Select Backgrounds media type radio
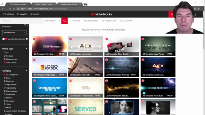The height and width of the screenshot is (115, 205). coord(4,59)
